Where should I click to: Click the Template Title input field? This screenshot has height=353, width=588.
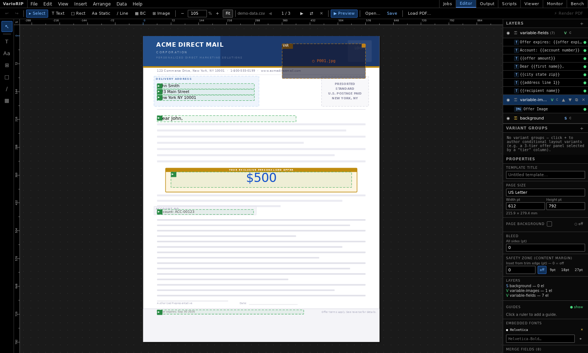pyautogui.click(x=545, y=175)
